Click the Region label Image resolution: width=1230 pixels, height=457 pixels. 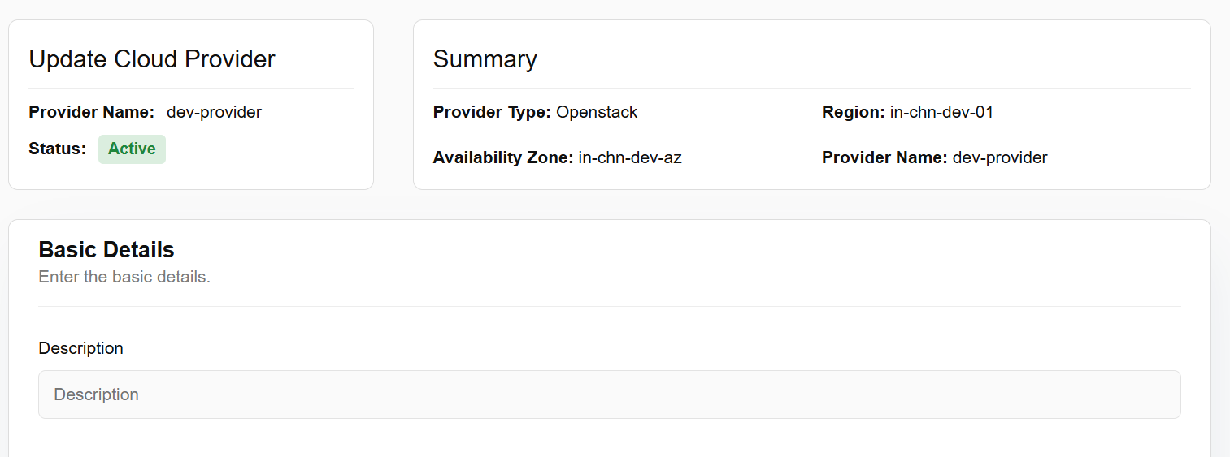point(853,112)
